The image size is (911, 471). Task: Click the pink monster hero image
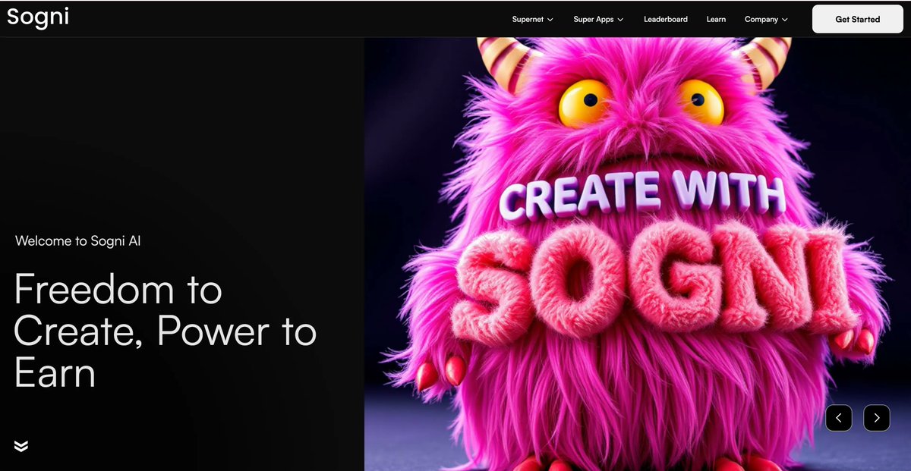(638, 254)
